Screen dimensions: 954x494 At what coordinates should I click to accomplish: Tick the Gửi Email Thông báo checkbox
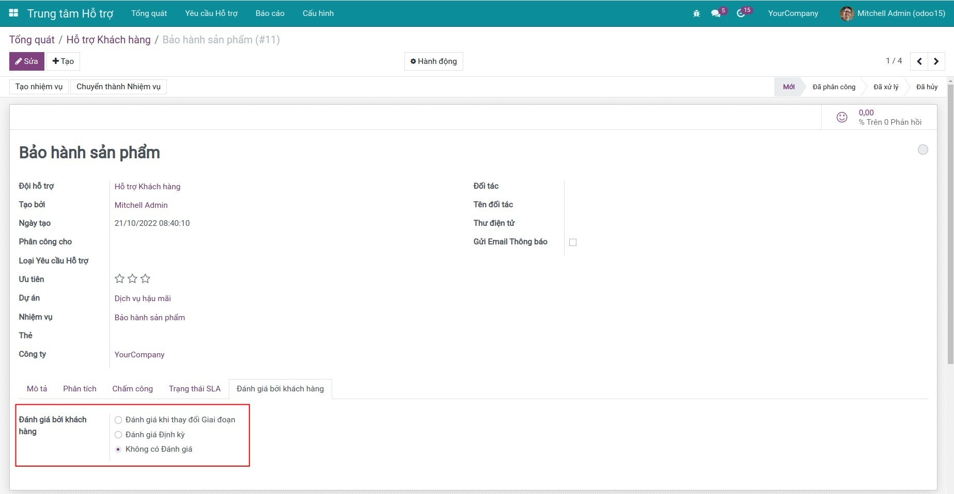click(x=573, y=242)
